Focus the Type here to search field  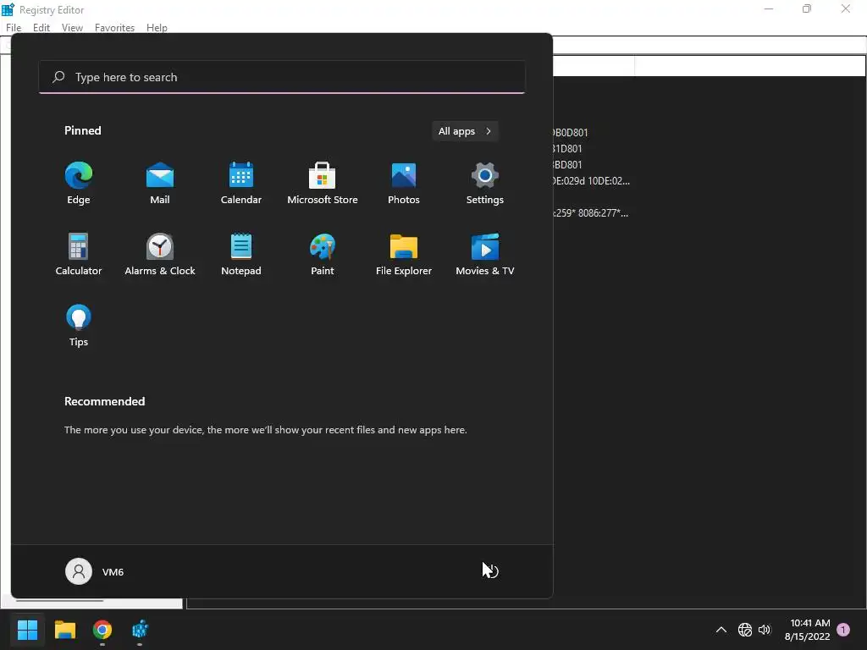[x=281, y=77]
